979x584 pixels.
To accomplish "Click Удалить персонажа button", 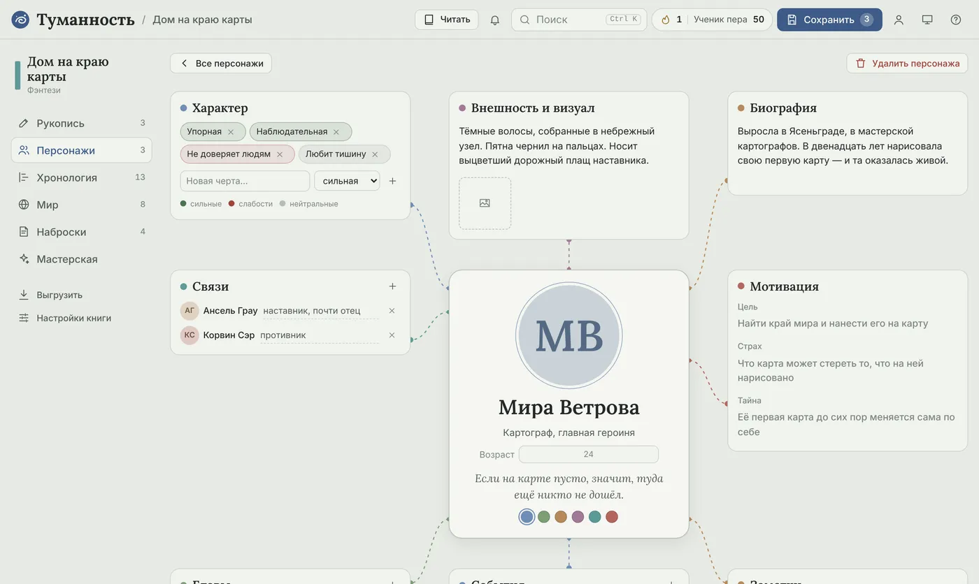I will [x=907, y=63].
